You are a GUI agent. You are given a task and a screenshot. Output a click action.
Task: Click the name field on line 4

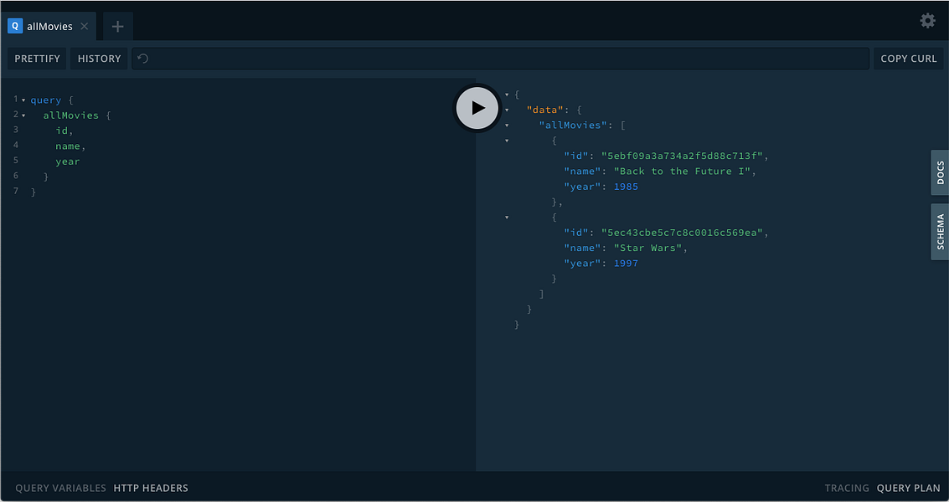click(68, 146)
